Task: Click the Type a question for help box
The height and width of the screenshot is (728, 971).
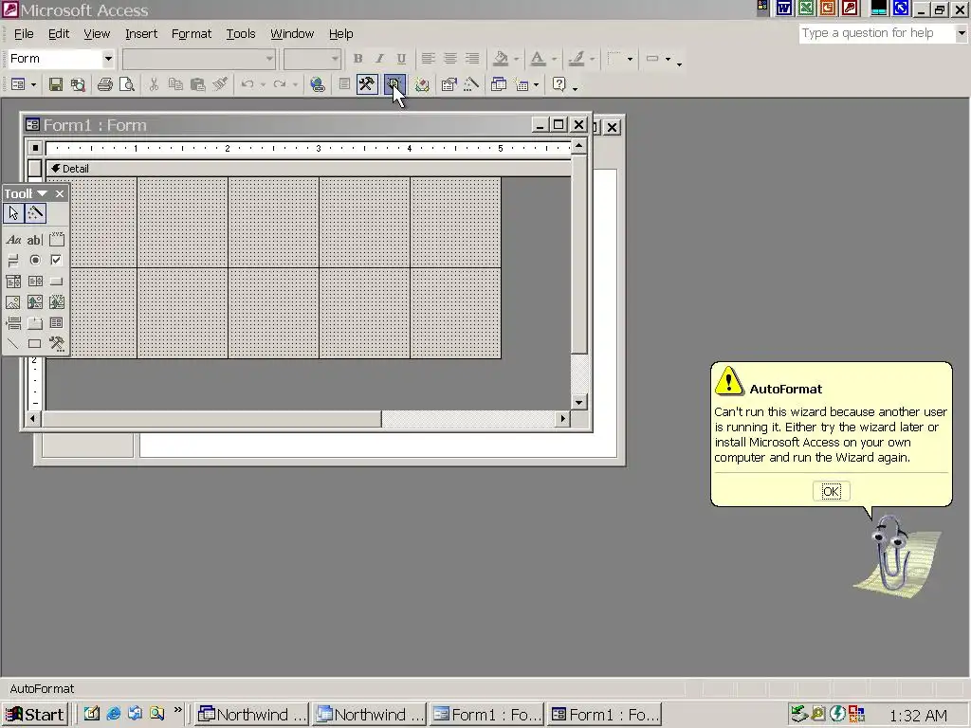Action: coord(876,33)
